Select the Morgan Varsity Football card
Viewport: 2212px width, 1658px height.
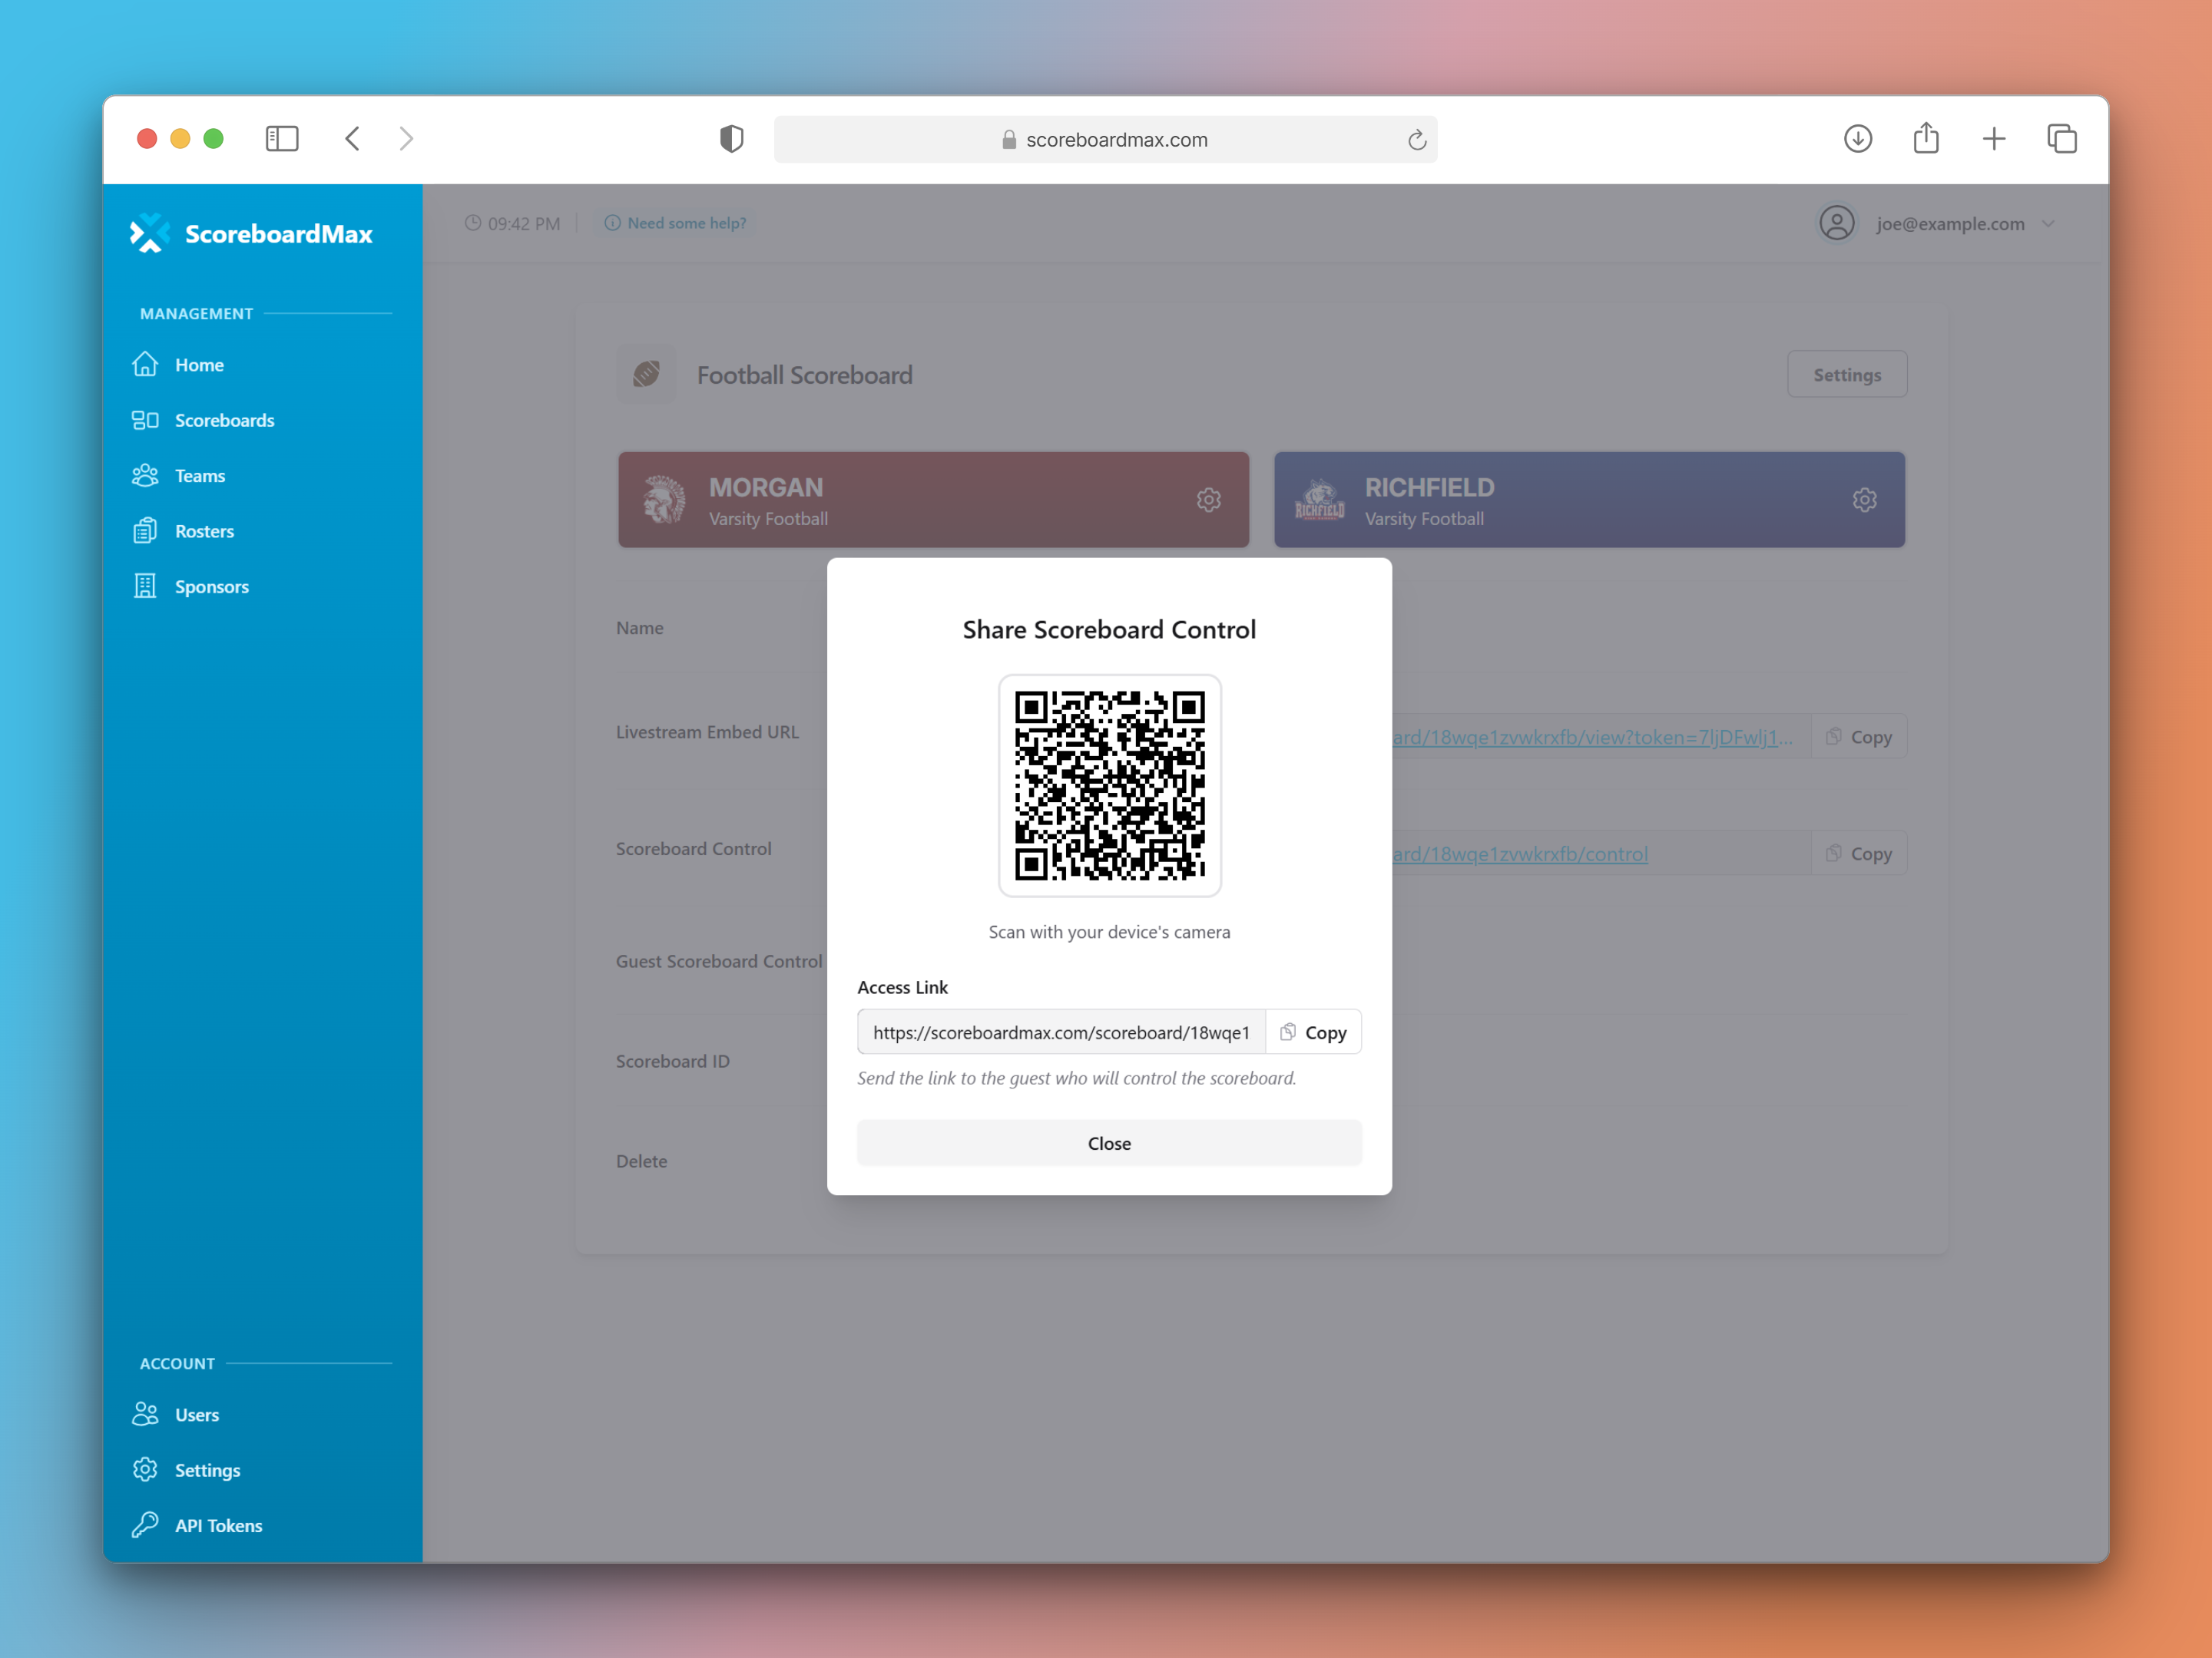click(933, 500)
